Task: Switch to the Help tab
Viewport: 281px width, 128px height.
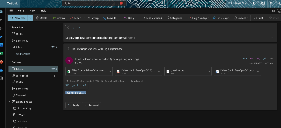Action: (x=43, y=10)
